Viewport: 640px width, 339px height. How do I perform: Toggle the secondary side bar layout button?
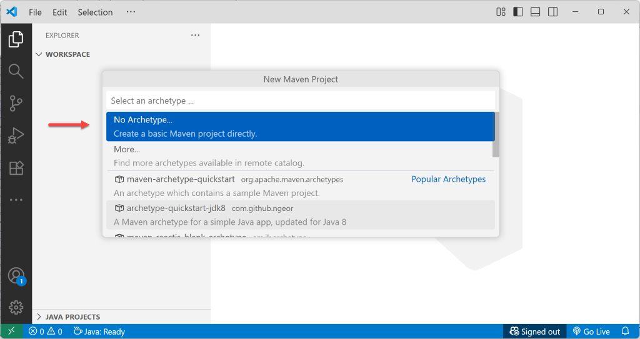(x=553, y=12)
